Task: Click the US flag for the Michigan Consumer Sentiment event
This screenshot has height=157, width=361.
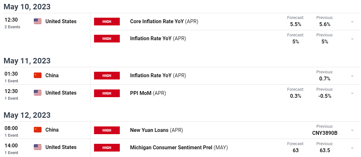Action: tap(38, 147)
